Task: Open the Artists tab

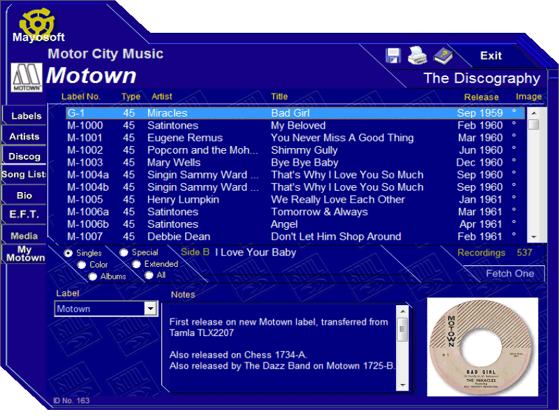Action: click(24, 136)
